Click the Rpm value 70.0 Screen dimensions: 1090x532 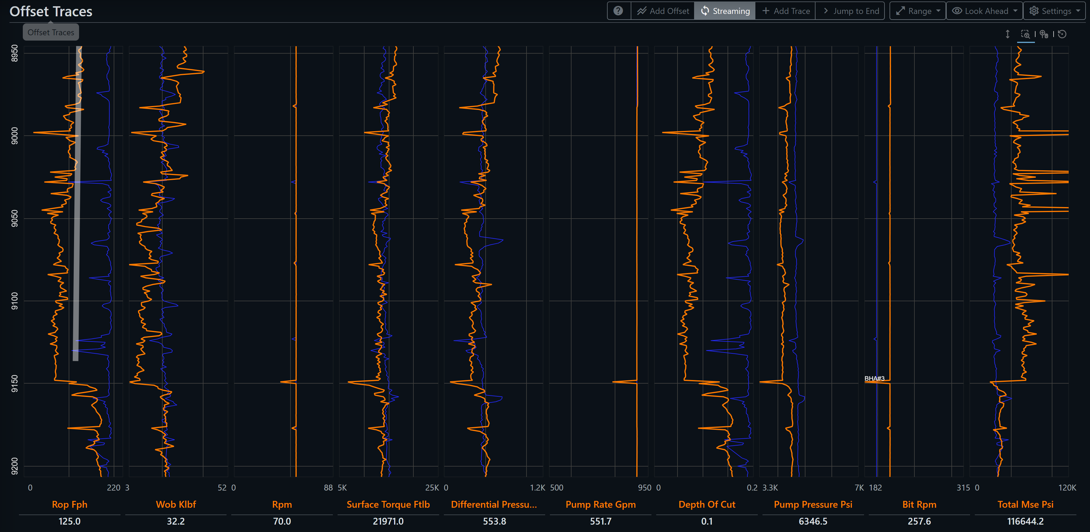click(282, 521)
